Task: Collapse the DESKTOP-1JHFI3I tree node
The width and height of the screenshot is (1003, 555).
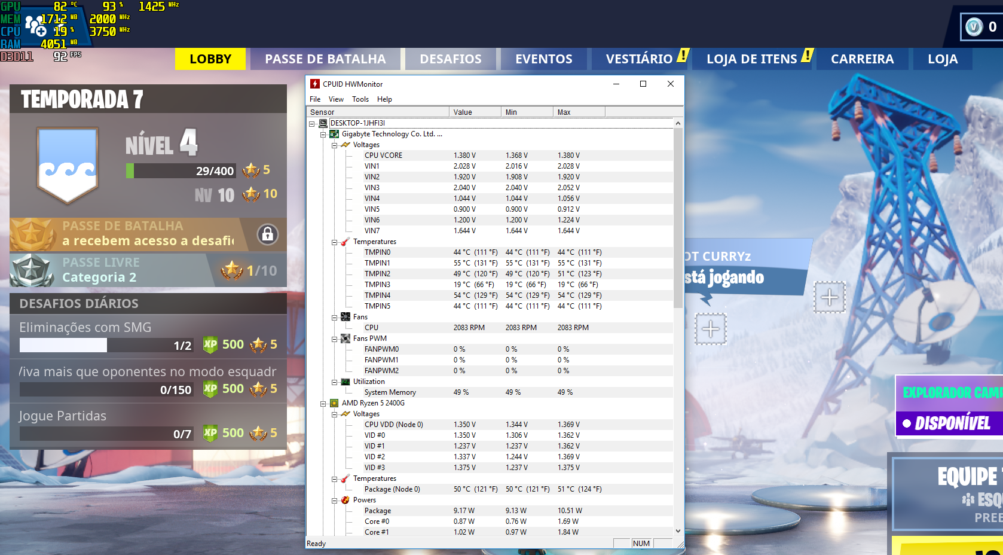Action: pos(312,124)
